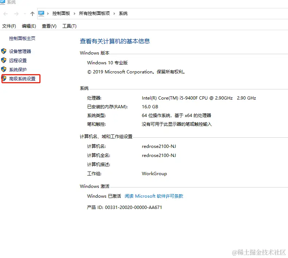This screenshot has height=258, width=288.
Task: Open the 文件(F) menu
Action: coord(9,26)
